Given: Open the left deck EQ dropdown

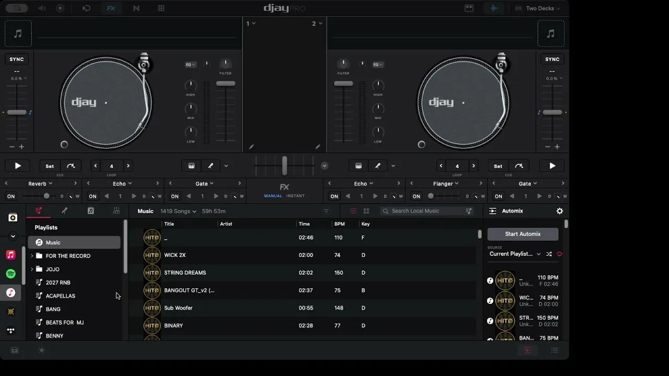Looking at the screenshot, I should coord(190,65).
